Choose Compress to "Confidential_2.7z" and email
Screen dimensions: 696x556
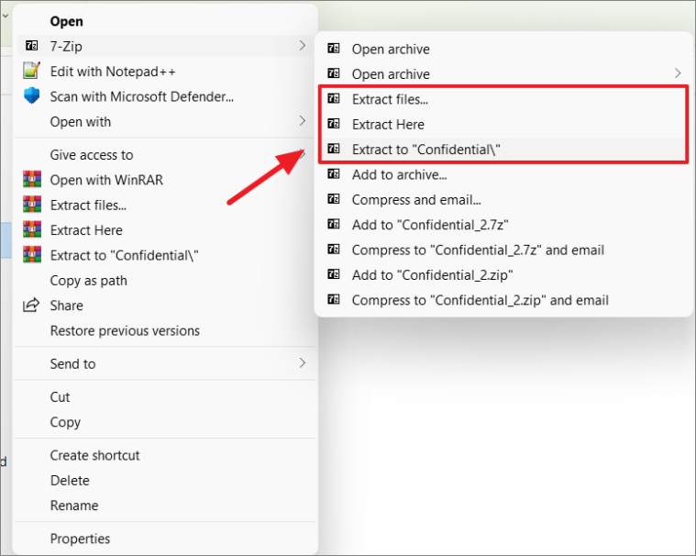tap(503, 250)
